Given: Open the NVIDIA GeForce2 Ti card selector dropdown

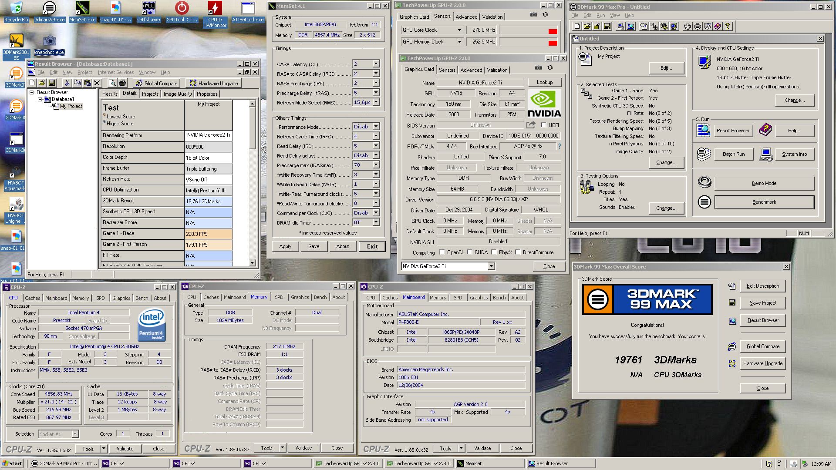Looking at the screenshot, I should point(492,266).
